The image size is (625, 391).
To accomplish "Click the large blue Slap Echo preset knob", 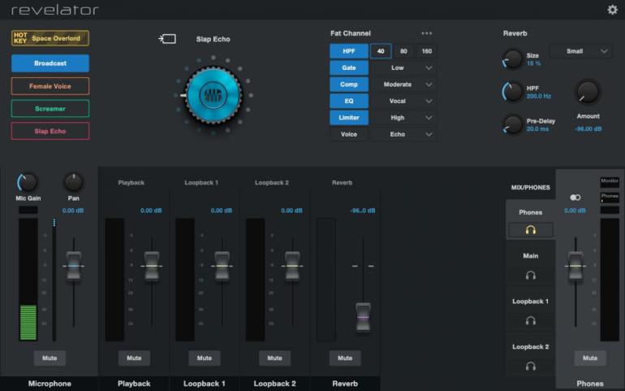I will click(213, 95).
